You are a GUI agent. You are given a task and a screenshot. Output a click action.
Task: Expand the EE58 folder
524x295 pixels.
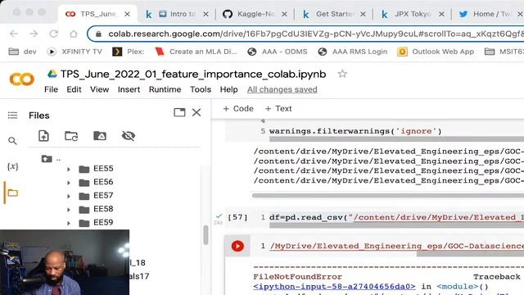click(69, 210)
